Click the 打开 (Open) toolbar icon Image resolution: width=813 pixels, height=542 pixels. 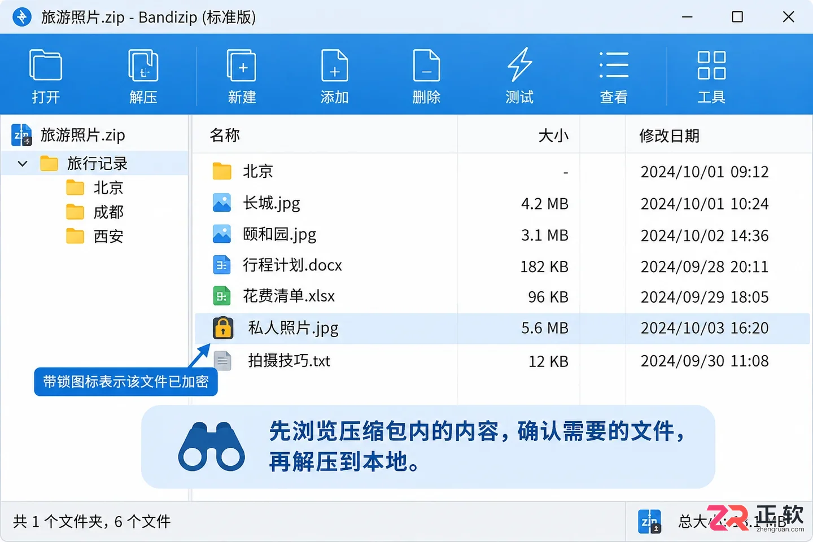pos(45,65)
